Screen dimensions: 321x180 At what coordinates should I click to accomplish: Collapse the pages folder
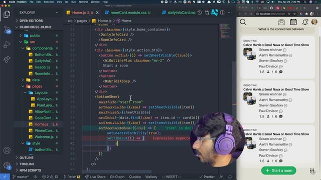(x=37, y=86)
